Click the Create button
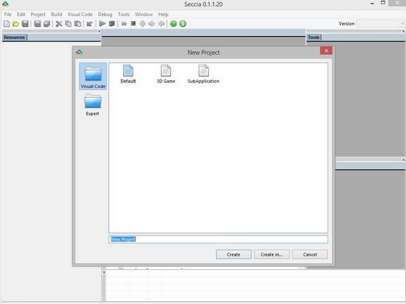 tap(233, 254)
